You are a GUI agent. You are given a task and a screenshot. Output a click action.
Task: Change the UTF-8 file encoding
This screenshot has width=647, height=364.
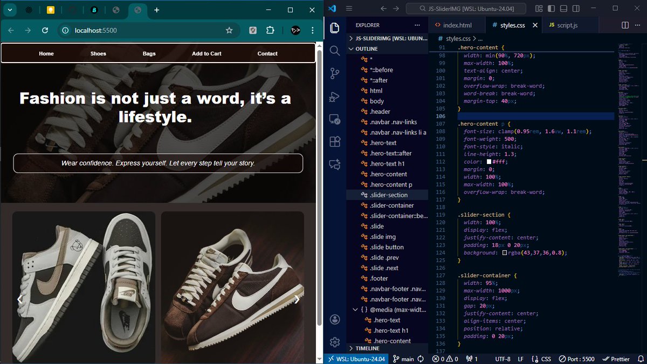pyautogui.click(x=503, y=359)
